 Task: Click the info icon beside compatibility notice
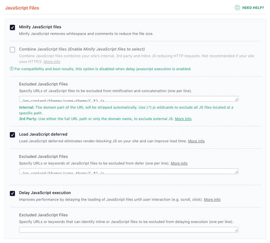click(x=11, y=69)
